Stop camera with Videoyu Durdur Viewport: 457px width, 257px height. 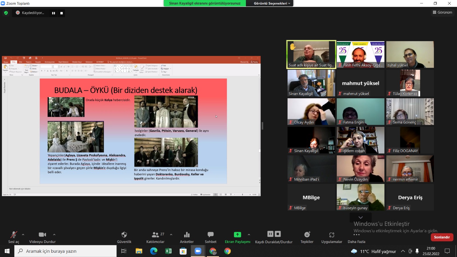tap(42, 237)
